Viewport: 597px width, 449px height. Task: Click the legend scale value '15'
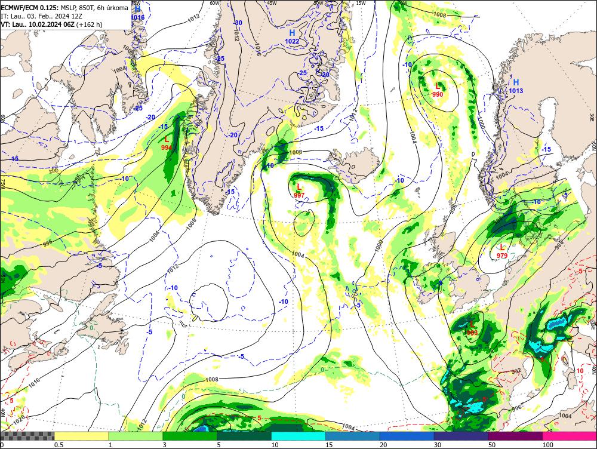click(329, 445)
